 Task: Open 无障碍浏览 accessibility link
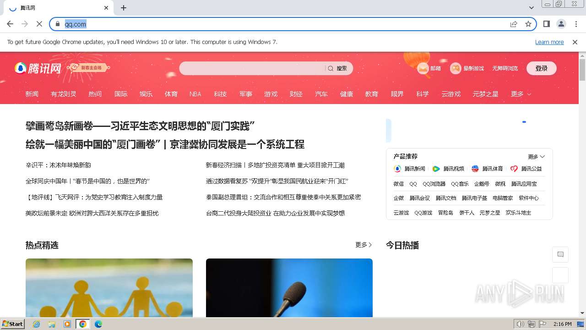pos(505,68)
